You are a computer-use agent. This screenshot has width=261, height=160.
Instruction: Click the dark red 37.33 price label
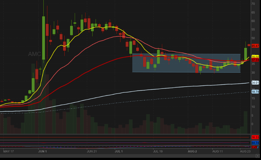pyautogui.click(x=255, y=60)
